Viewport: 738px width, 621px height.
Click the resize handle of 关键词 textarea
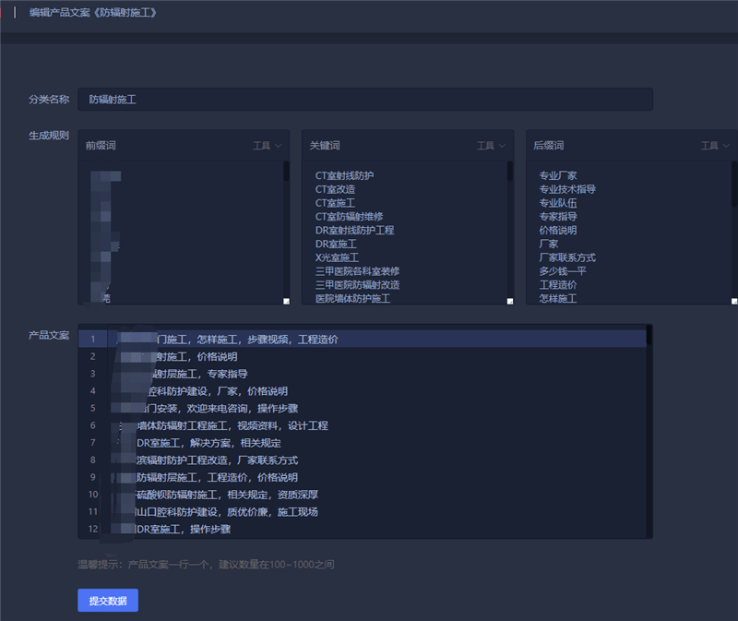(x=510, y=302)
